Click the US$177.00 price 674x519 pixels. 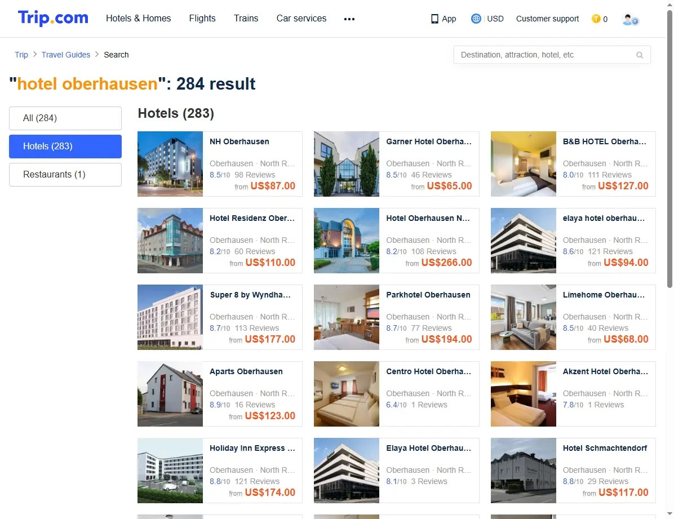pos(270,339)
